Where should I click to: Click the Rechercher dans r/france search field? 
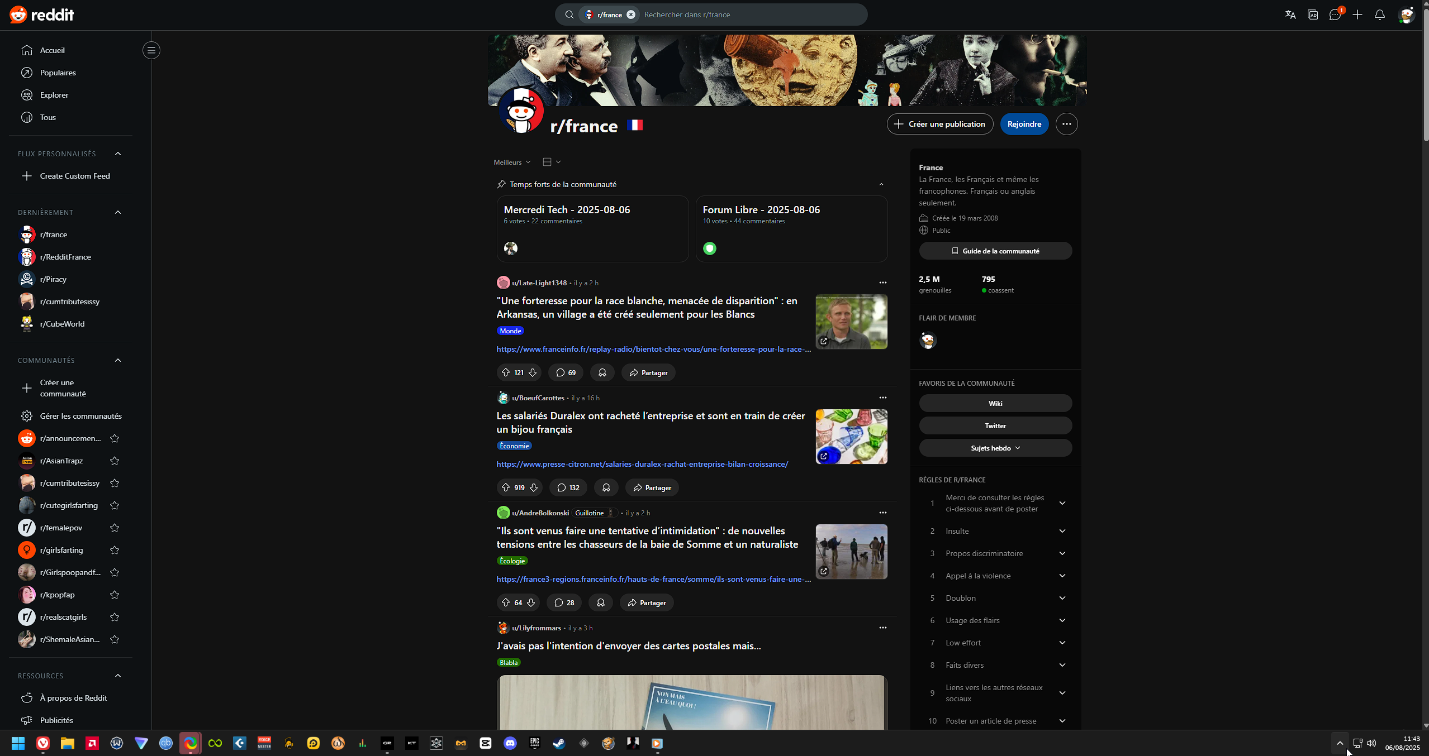pos(749,15)
